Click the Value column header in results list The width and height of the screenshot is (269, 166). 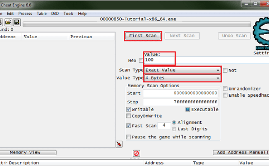pos(45,37)
